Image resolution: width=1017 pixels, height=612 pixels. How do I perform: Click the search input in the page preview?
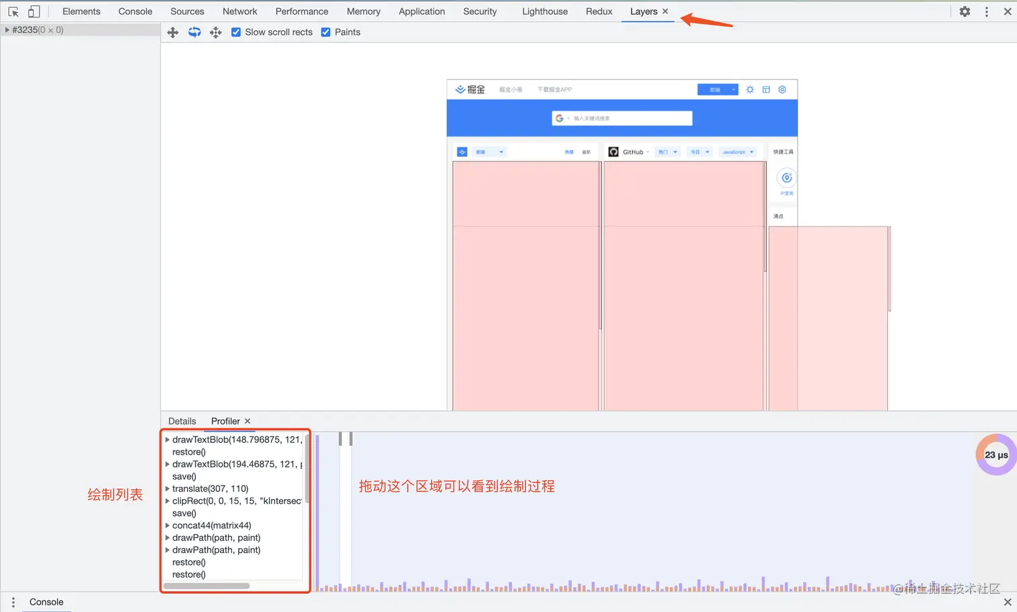622,118
